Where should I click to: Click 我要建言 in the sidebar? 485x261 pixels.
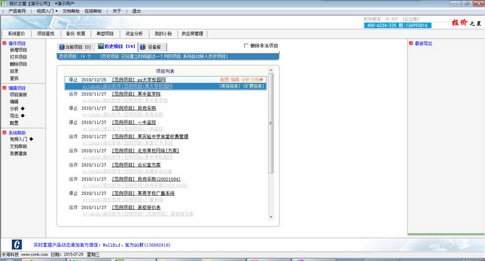pos(18,153)
